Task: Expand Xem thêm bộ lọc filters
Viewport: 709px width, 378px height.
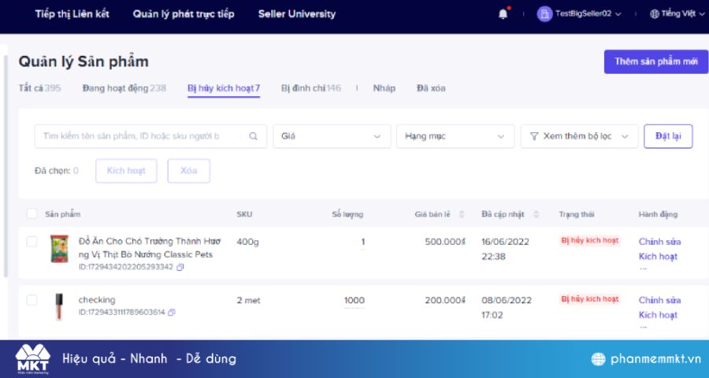Action: coord(579,136)
